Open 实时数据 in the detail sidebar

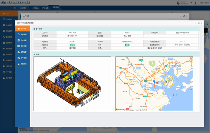click(x=22, y=34)
